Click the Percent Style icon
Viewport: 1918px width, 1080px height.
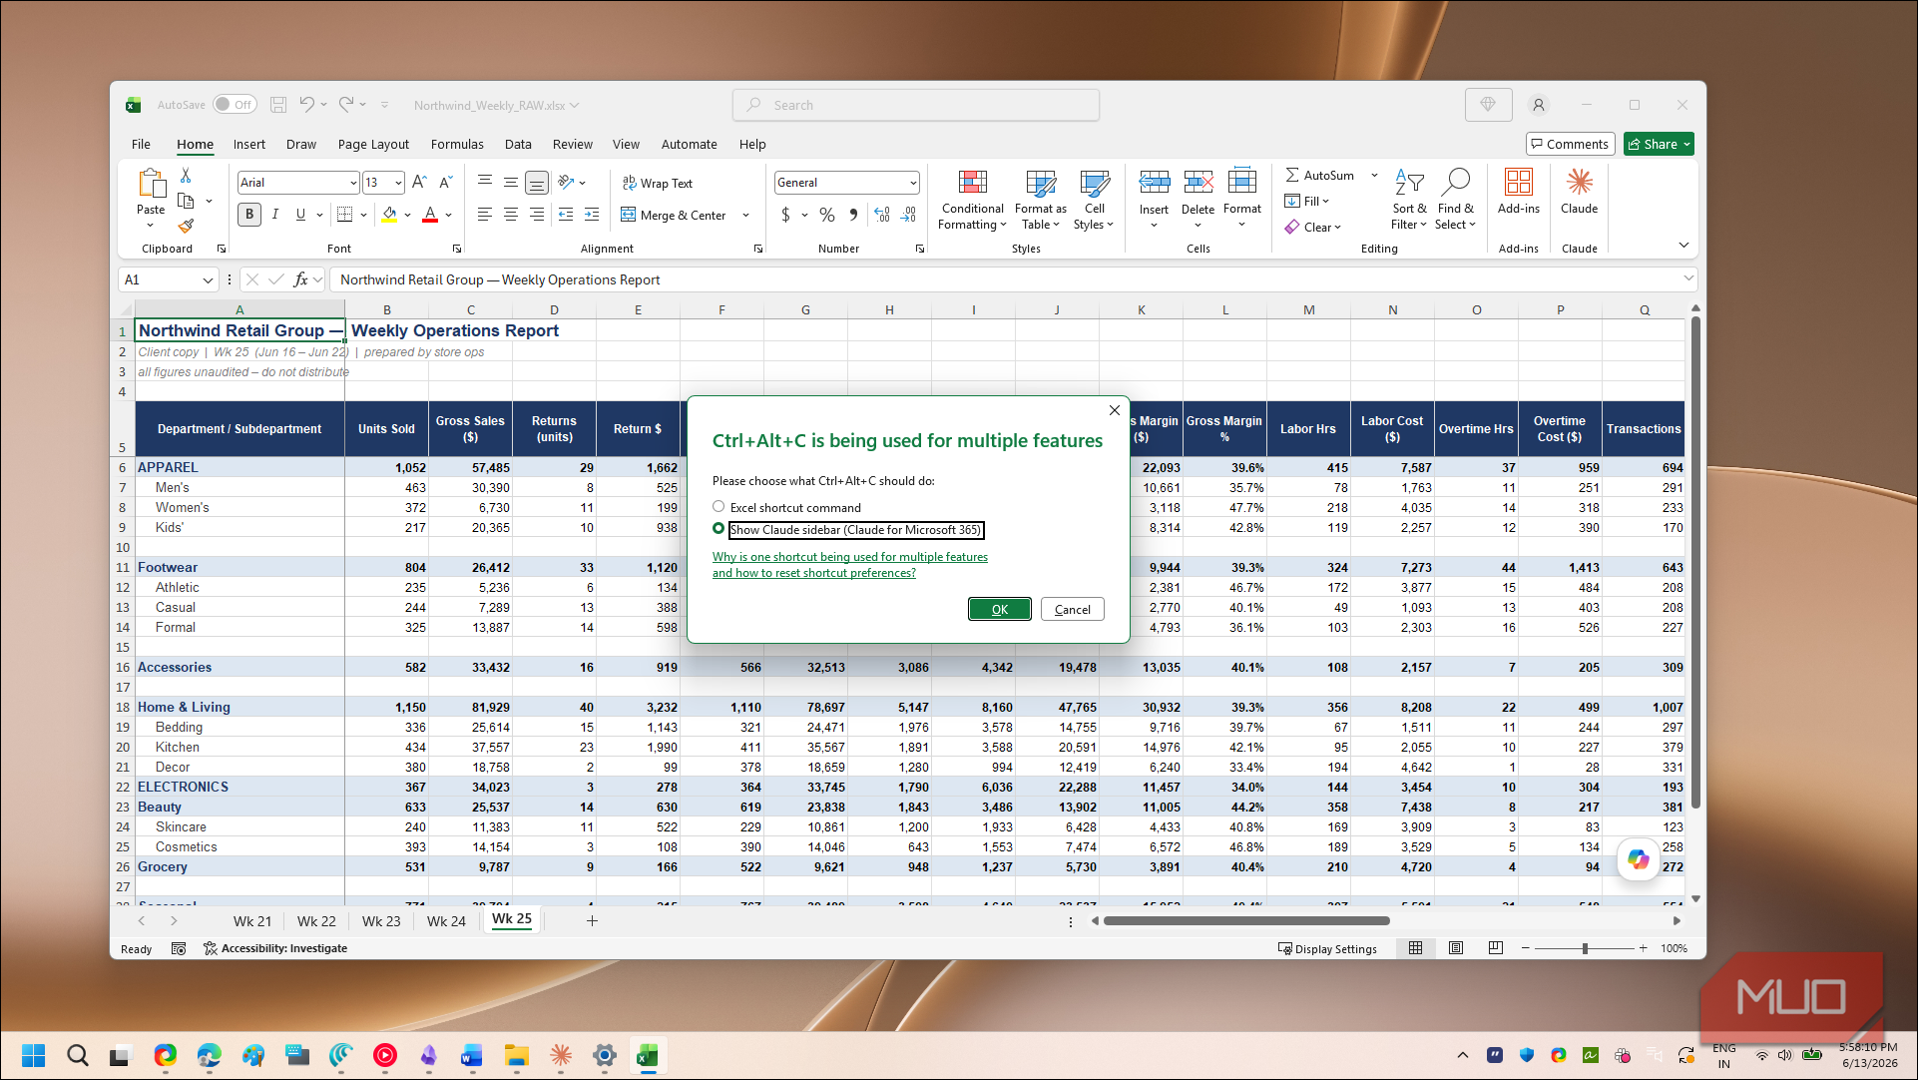(827, 215)
